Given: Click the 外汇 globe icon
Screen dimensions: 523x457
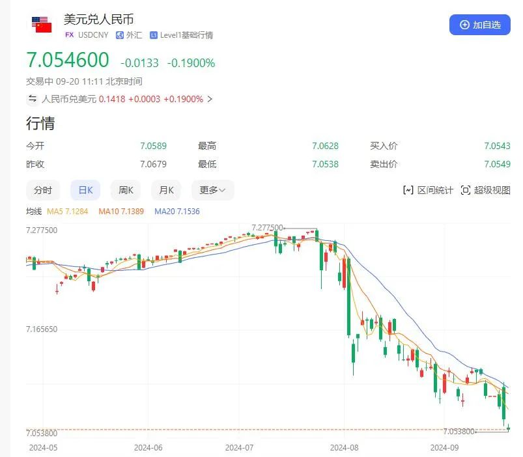Looking at the screenshot, I should (120, 35).
